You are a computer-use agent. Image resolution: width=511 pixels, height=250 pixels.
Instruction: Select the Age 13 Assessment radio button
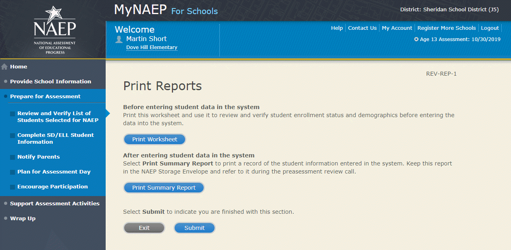416,39
